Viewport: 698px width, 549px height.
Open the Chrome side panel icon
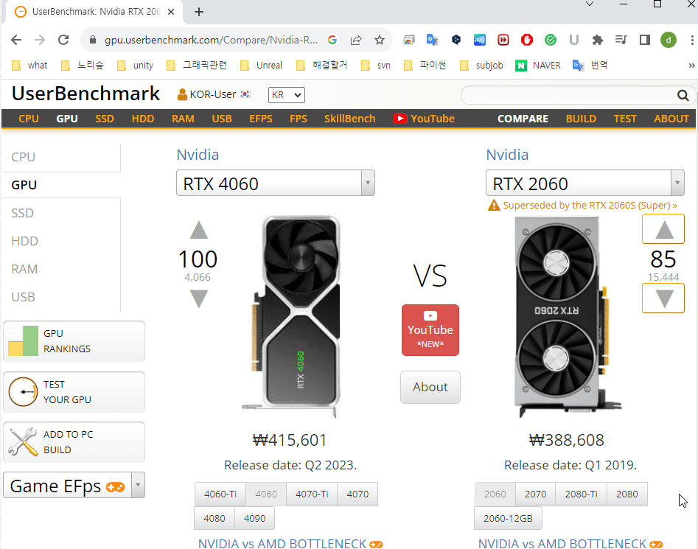tap(645, 40)
